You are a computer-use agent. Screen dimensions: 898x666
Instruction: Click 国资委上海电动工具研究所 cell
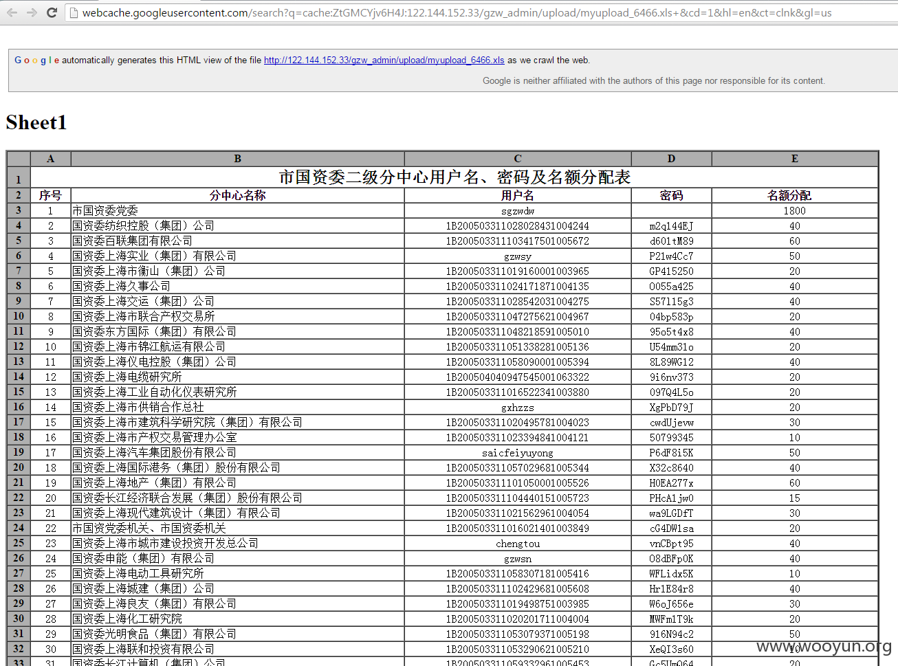(x=237, y=573)
